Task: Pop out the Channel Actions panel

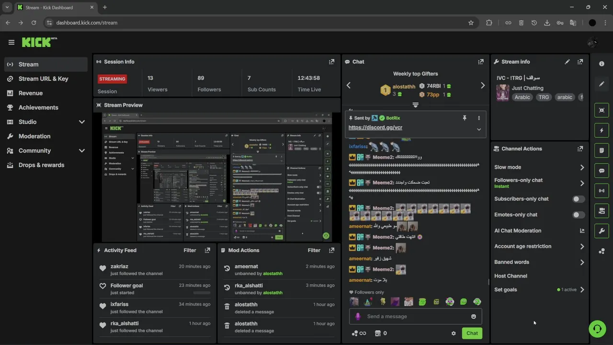Action: point(580,149)
